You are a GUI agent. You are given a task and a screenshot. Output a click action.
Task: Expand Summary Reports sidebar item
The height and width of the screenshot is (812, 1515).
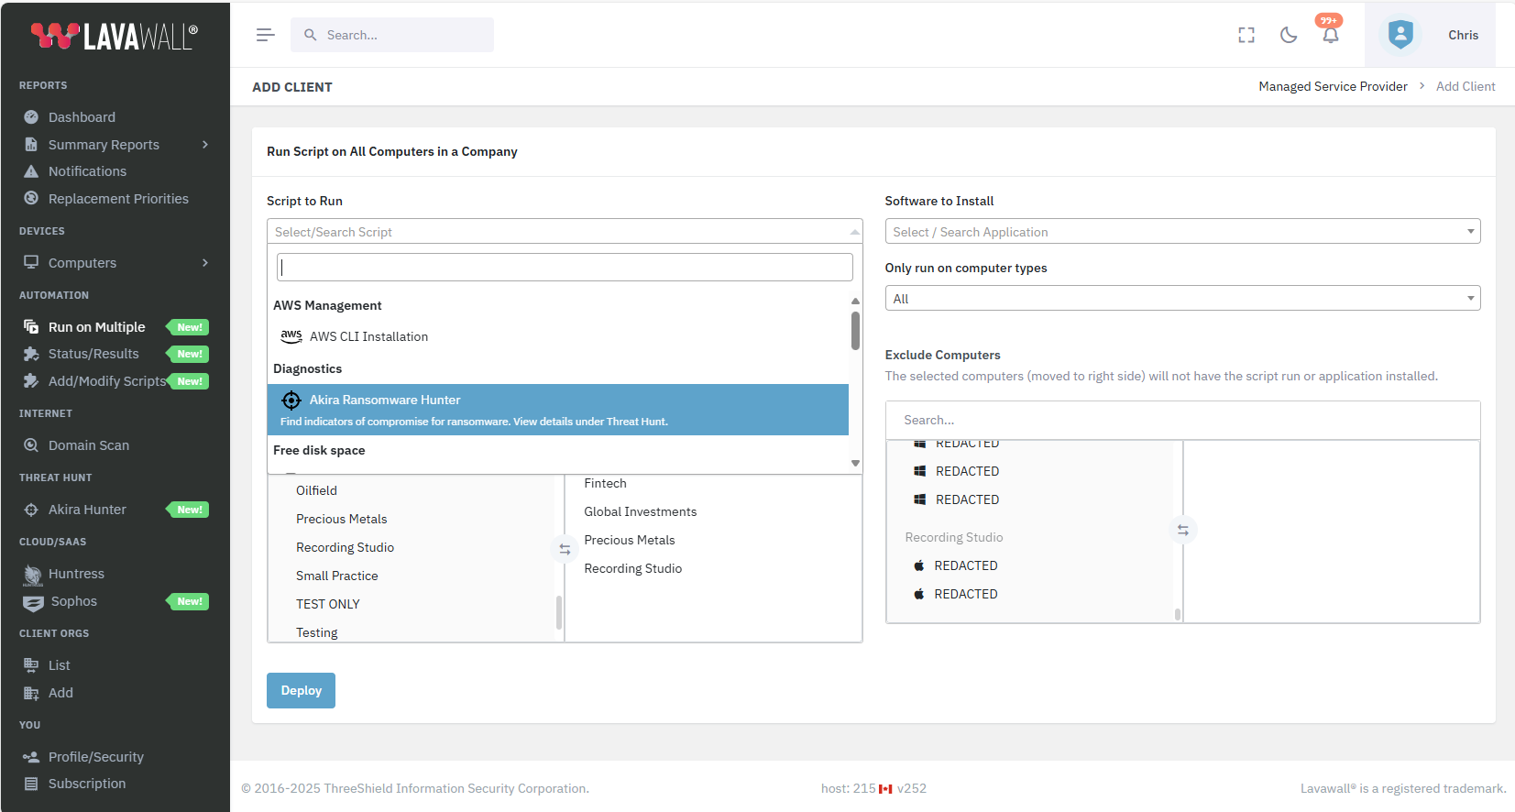[115, 145]
